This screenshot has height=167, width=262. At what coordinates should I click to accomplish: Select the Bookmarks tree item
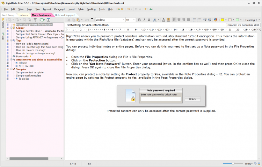coord(22,56)
